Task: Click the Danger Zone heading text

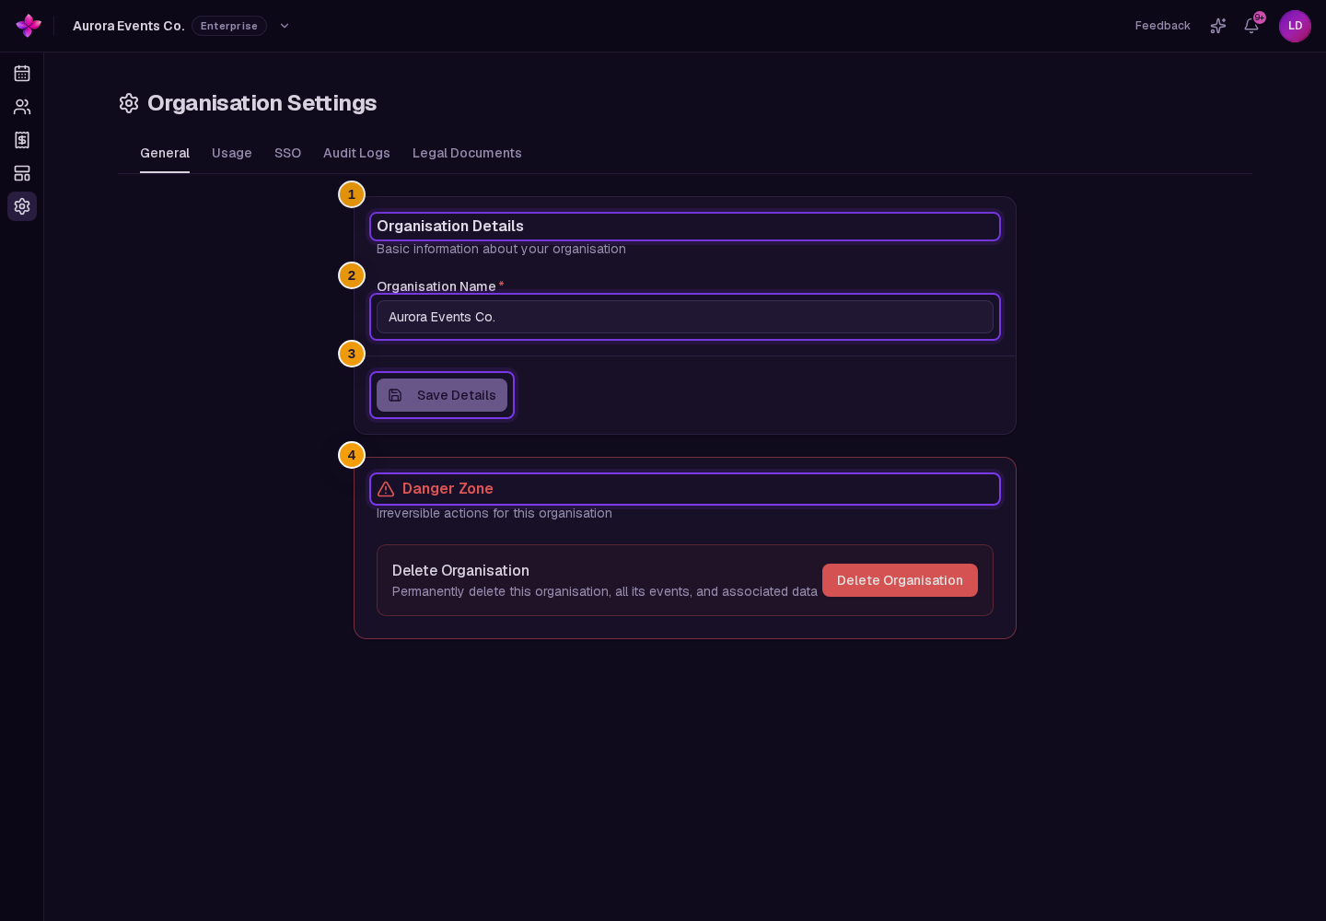Action: [448, 489]
